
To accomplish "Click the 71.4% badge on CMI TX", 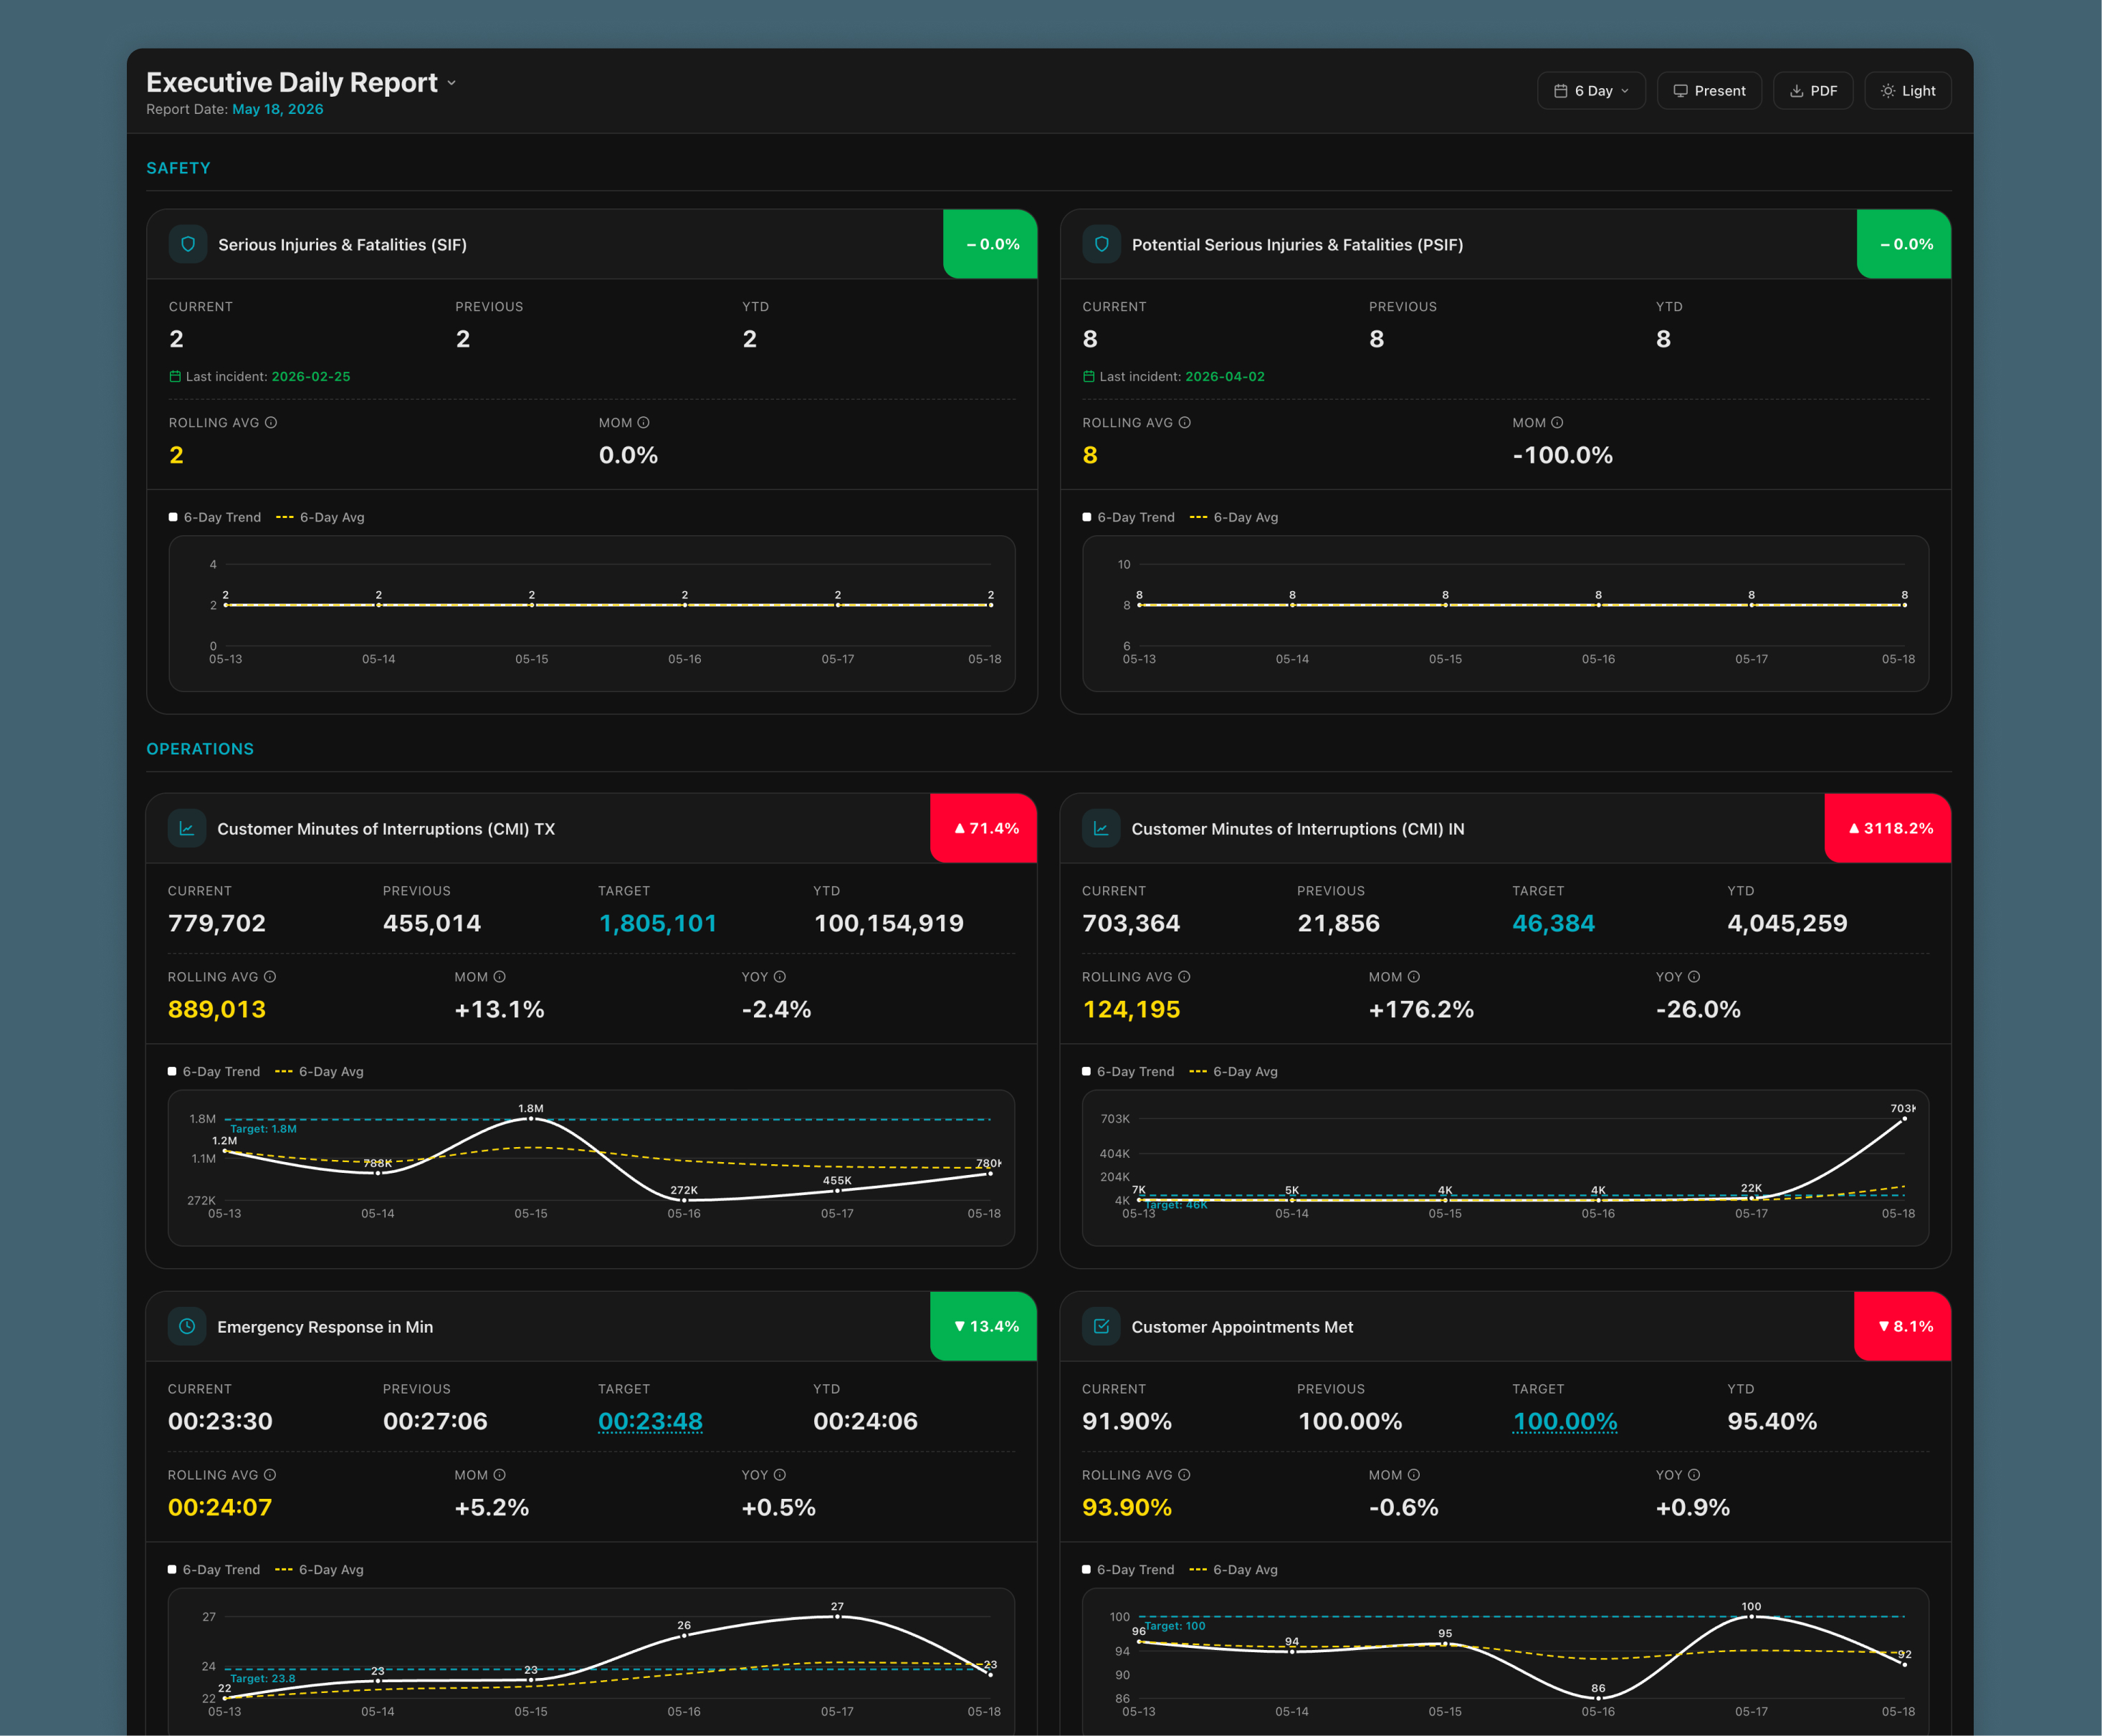I will pos(984,828).
